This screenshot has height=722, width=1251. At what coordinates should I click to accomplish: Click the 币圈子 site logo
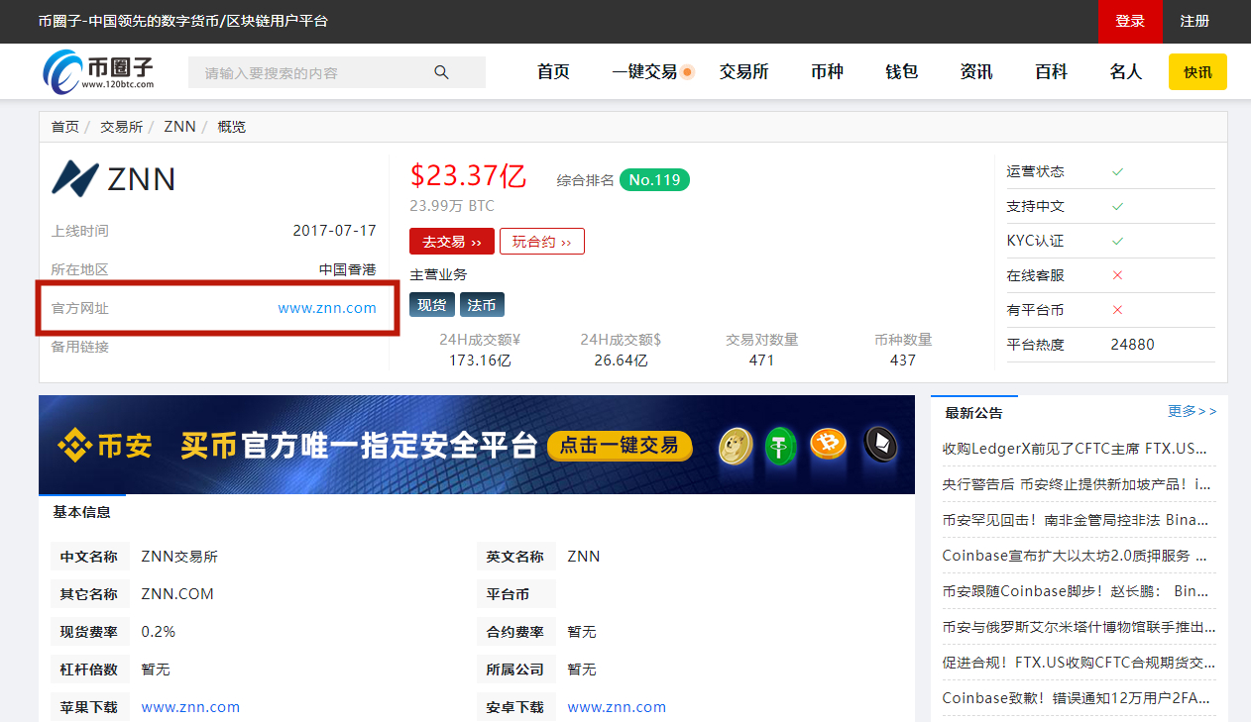tap(98, 70)
